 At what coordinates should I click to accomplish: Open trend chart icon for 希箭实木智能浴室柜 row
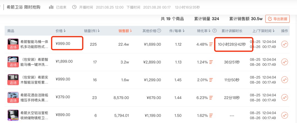[285, 80]
